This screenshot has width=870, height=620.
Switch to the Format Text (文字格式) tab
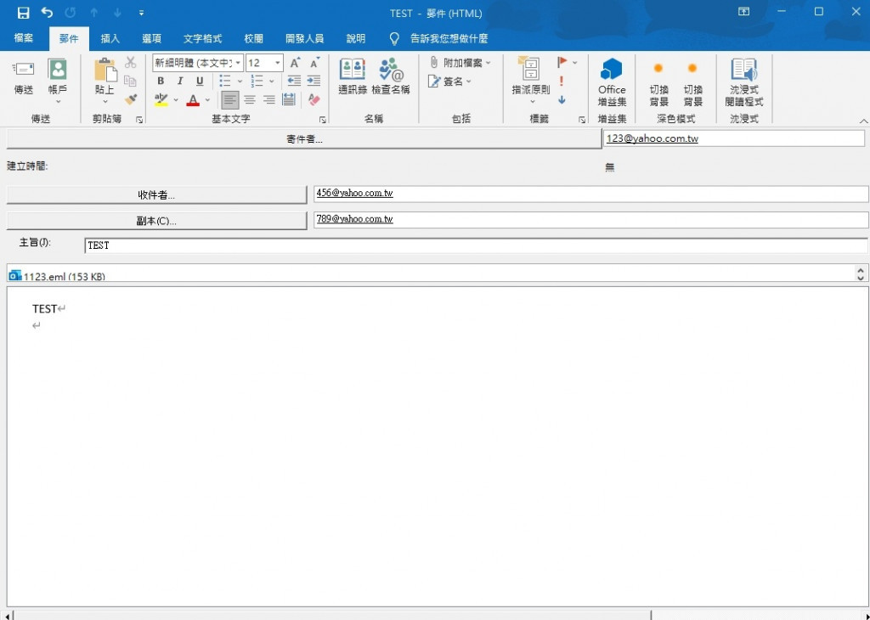point(202,39)
